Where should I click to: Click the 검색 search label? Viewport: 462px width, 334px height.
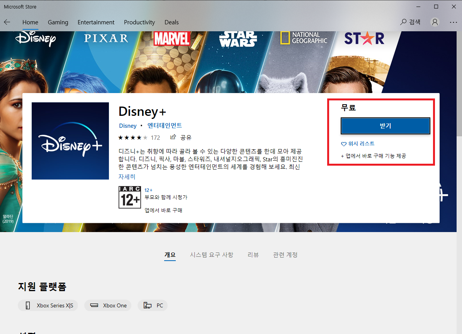tap(414, 22)
